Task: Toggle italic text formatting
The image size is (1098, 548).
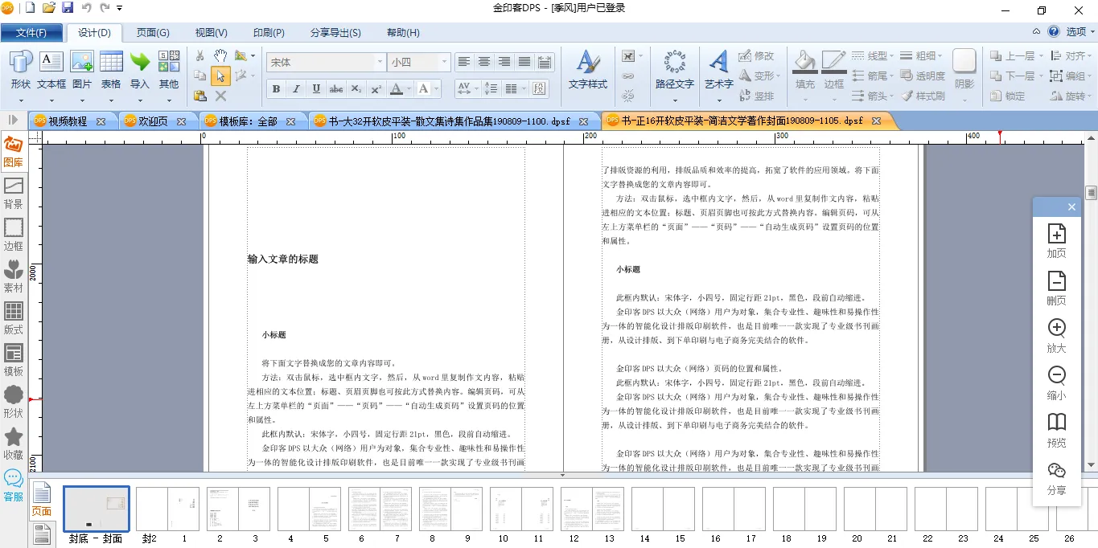Action: click(x=296, y=88)
